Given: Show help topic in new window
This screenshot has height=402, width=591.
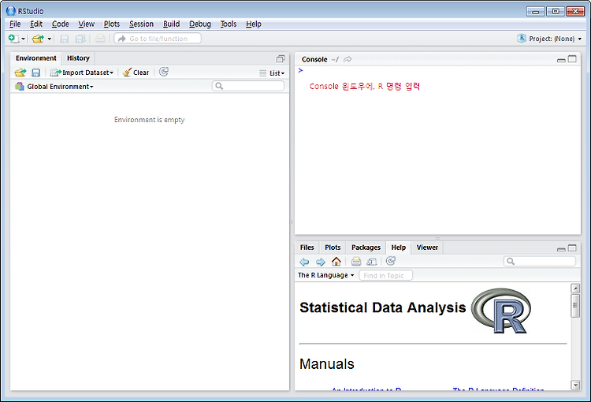Looking at the screenshot, I should (372, 261).
